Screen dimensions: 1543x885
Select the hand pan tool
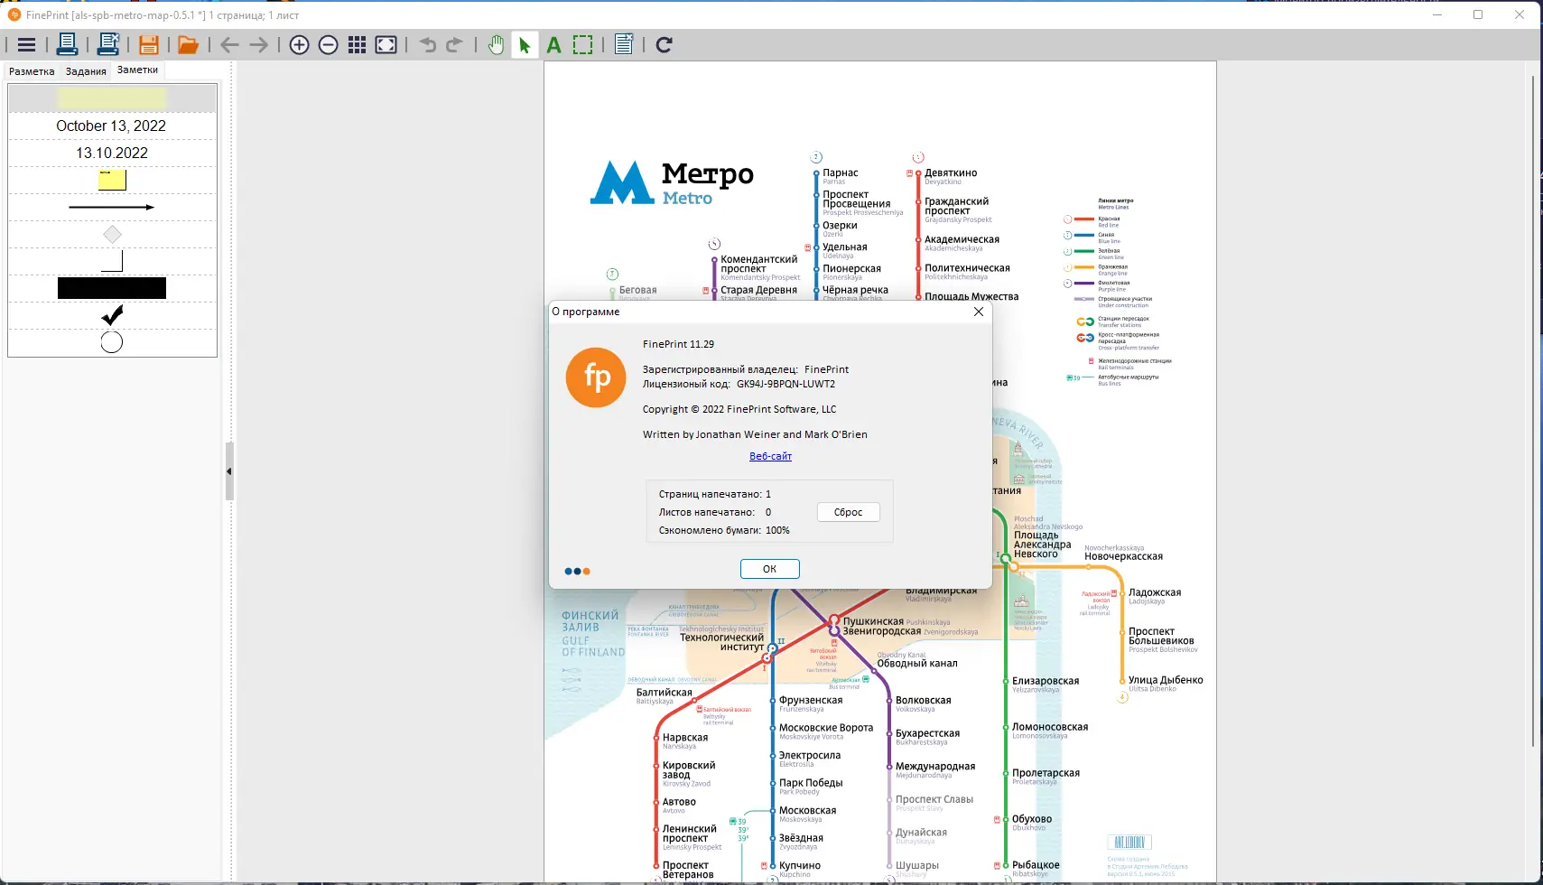tap(497, 45)
